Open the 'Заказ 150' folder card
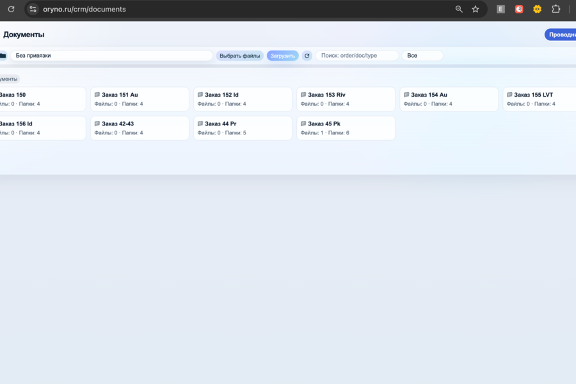This screenshot has height=384, width=576. [x=43, y=99]
